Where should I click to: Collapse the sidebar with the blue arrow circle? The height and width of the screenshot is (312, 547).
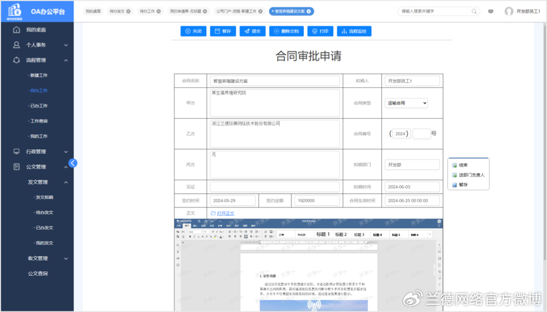(x=73, y=163)
